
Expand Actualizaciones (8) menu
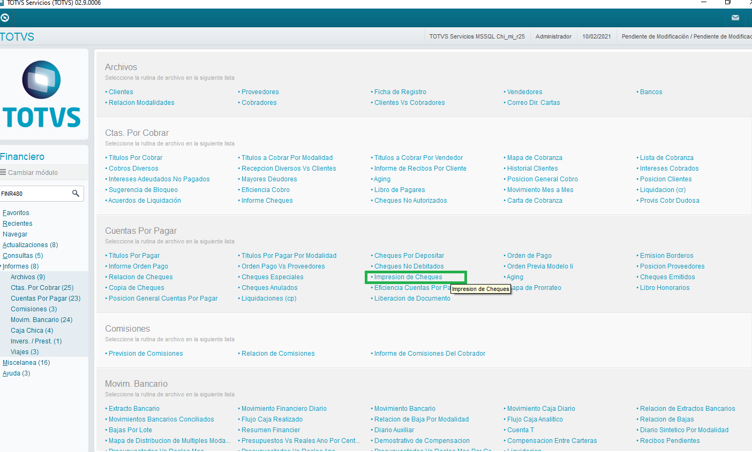31,245
